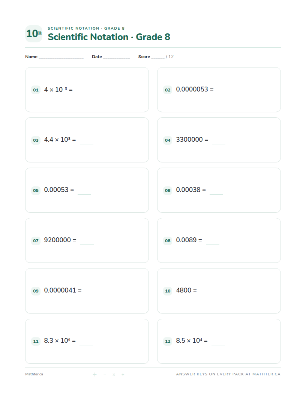
Task: Click problem number badge 10
Action: [168, 291]
